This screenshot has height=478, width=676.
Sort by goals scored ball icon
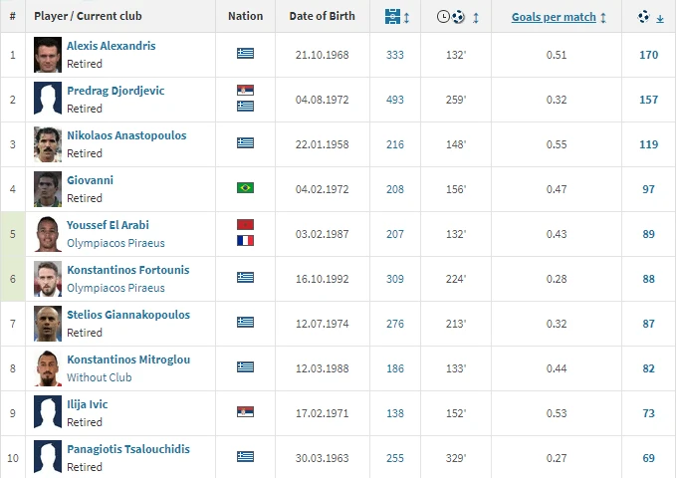point(643,17)
